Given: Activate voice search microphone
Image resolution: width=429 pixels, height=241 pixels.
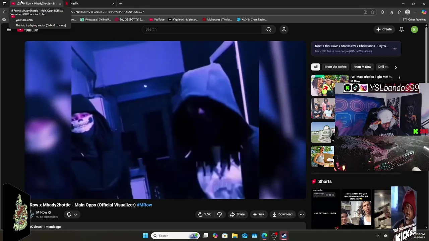Looking at the screenshot, I should pos(284,29).
